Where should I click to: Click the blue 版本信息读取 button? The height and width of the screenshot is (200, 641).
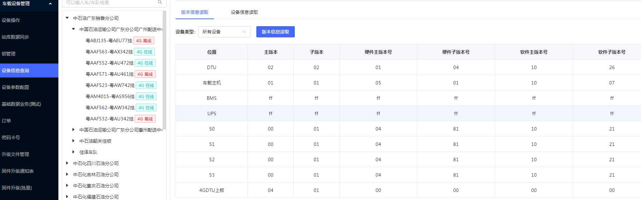pyautogui.click(x=276, y=32)
